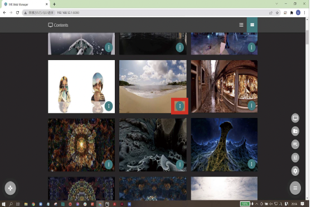This screenshot has width=311, height=207.
Task: Click the Contents header title
Action: pos(58,25)
